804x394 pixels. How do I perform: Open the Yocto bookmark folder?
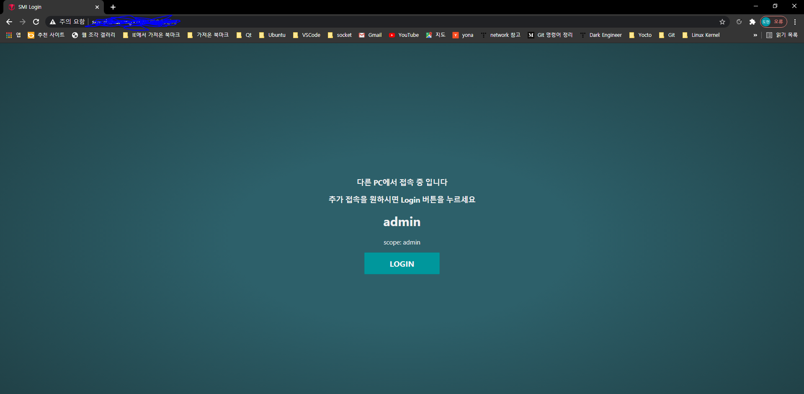(641, 35)
